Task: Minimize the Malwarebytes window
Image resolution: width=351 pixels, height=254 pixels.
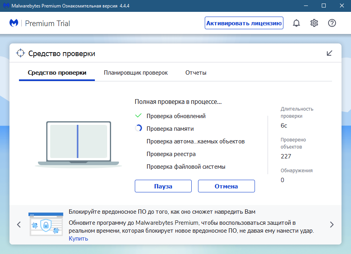Action: point(306,6)
